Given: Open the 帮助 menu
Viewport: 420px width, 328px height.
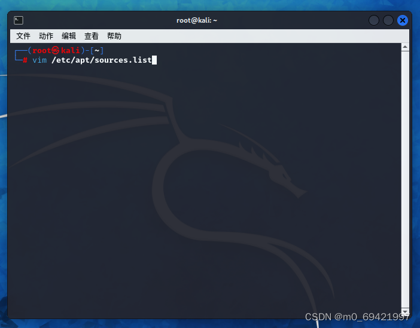Looking at the screenshot, I should coord(114,36).
